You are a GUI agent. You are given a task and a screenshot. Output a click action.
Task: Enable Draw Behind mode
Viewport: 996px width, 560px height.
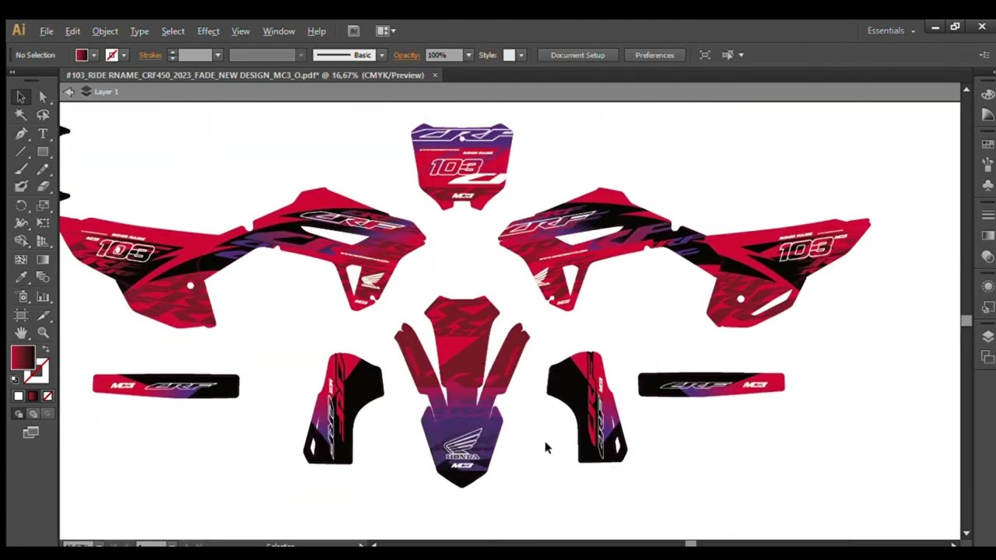33,414
